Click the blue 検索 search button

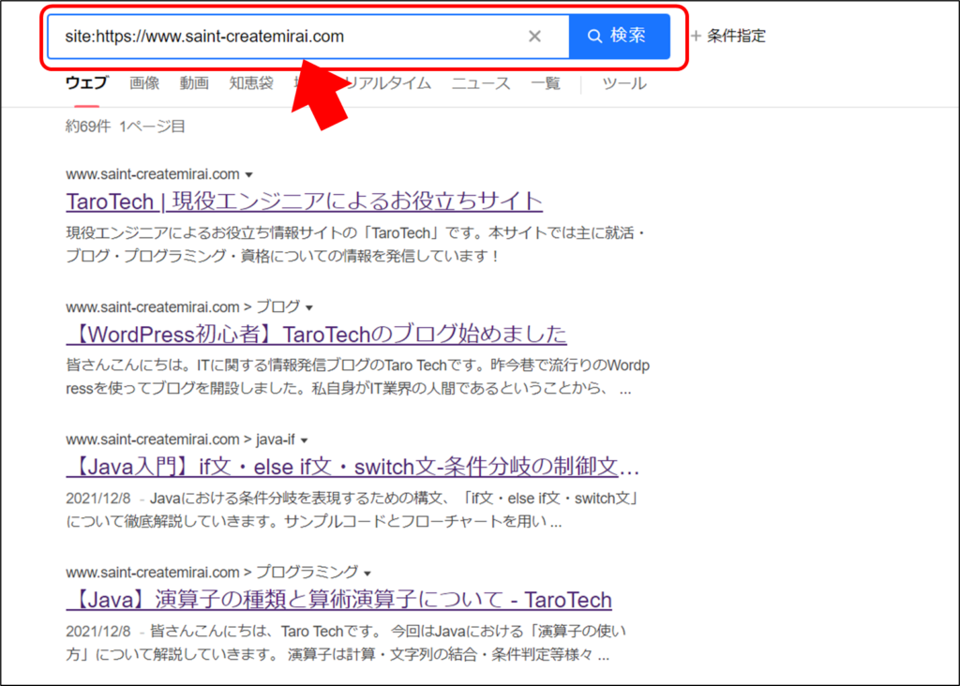(619, 37)
